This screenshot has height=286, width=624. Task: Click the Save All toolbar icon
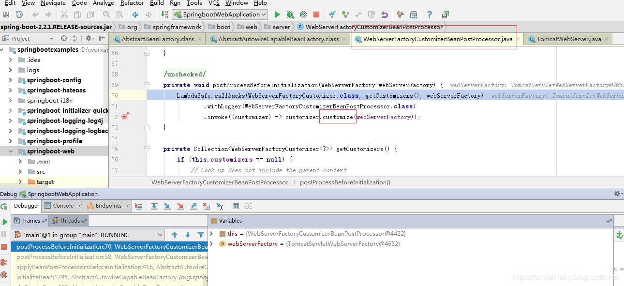click(x=6, y=15)
